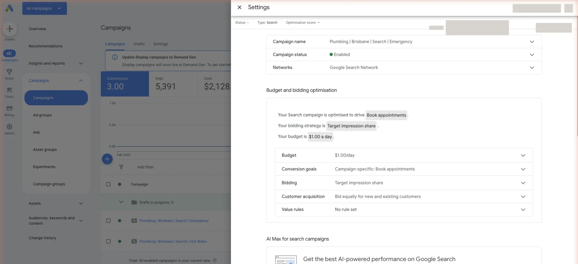
Task: Expand the Budget row chevron
Action: point(523,156)
